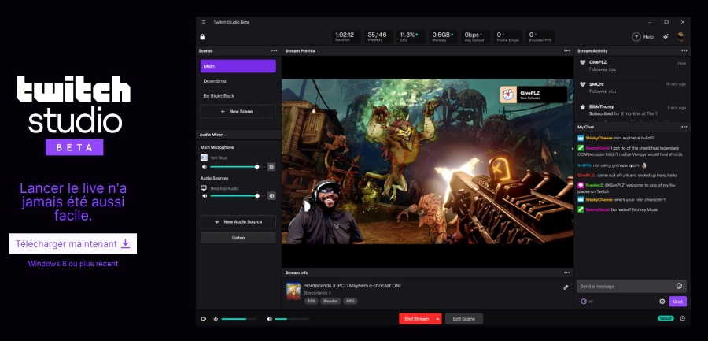
Task: Open Desktop Audio settings gear
Action: 271,195
